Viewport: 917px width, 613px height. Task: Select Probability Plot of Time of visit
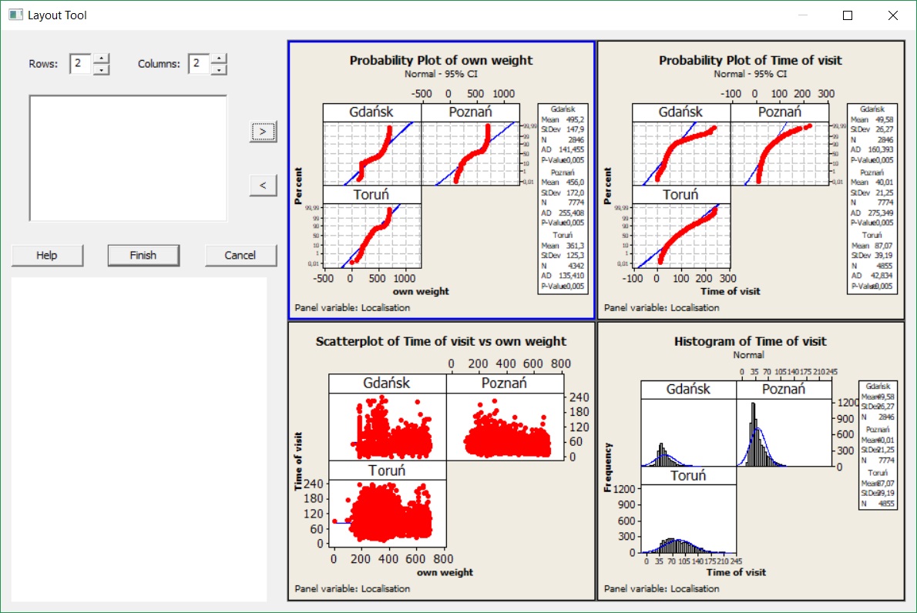(x=750, y=179)
